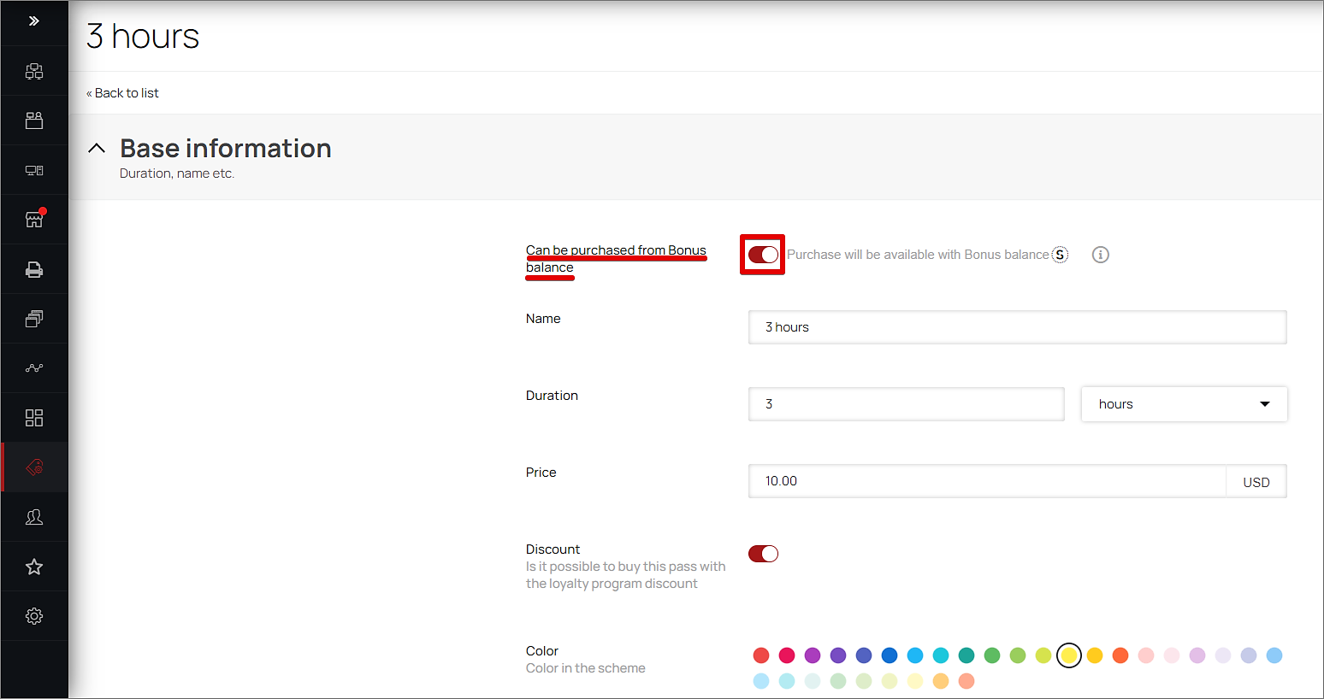Collapse the Base information section
1324x699 pixels.
pyautogui.click(x=97, y=149)
